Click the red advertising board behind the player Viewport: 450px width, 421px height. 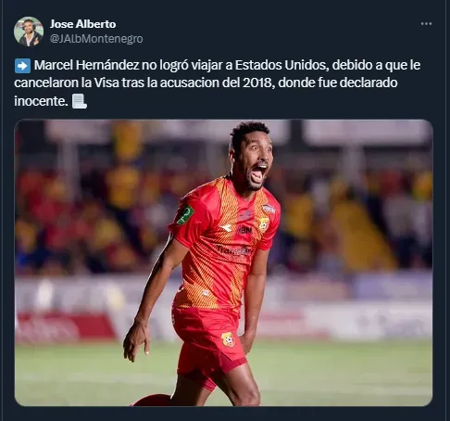(x=65, y=328)
